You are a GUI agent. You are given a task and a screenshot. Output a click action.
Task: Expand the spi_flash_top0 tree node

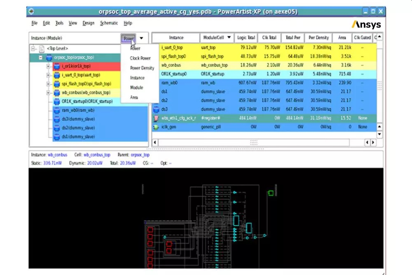48,84
